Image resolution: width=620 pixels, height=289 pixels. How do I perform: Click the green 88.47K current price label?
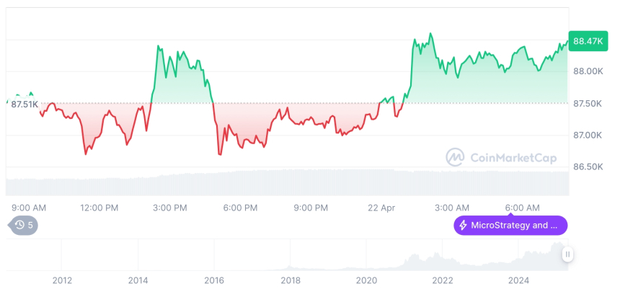[x=587, y=41]
